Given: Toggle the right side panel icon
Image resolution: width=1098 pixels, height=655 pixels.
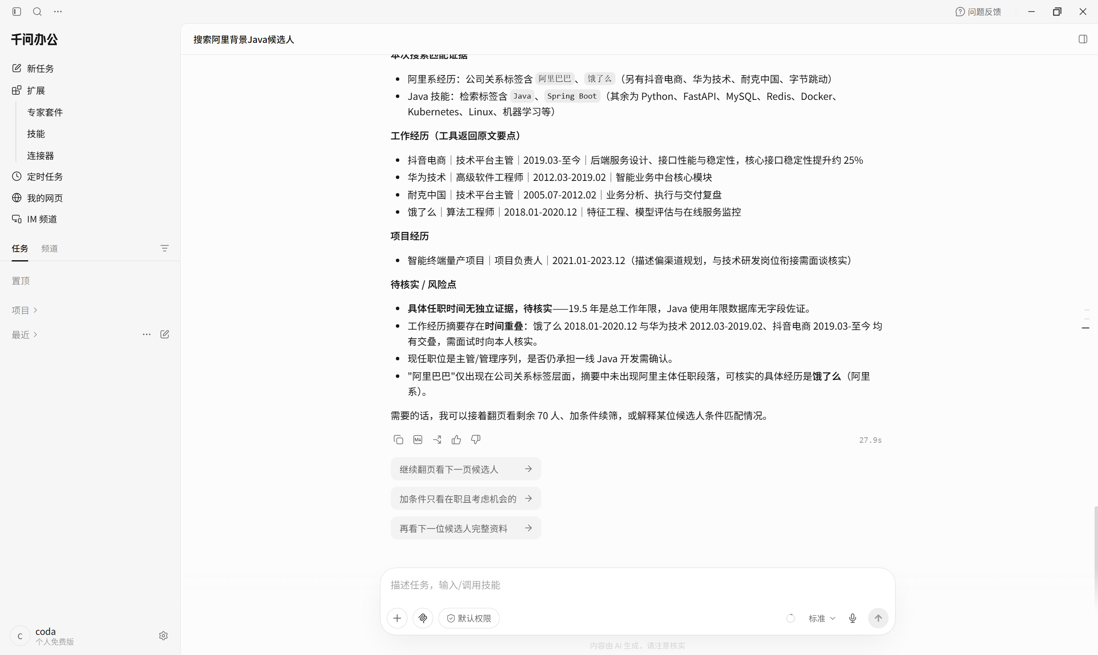Looking at the screenshot, I should pyautogui.click(x=1083, y=39).
